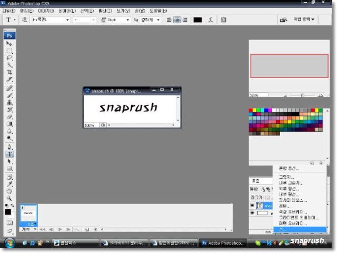Open the animation looping options dropdown

coord(29,229)
